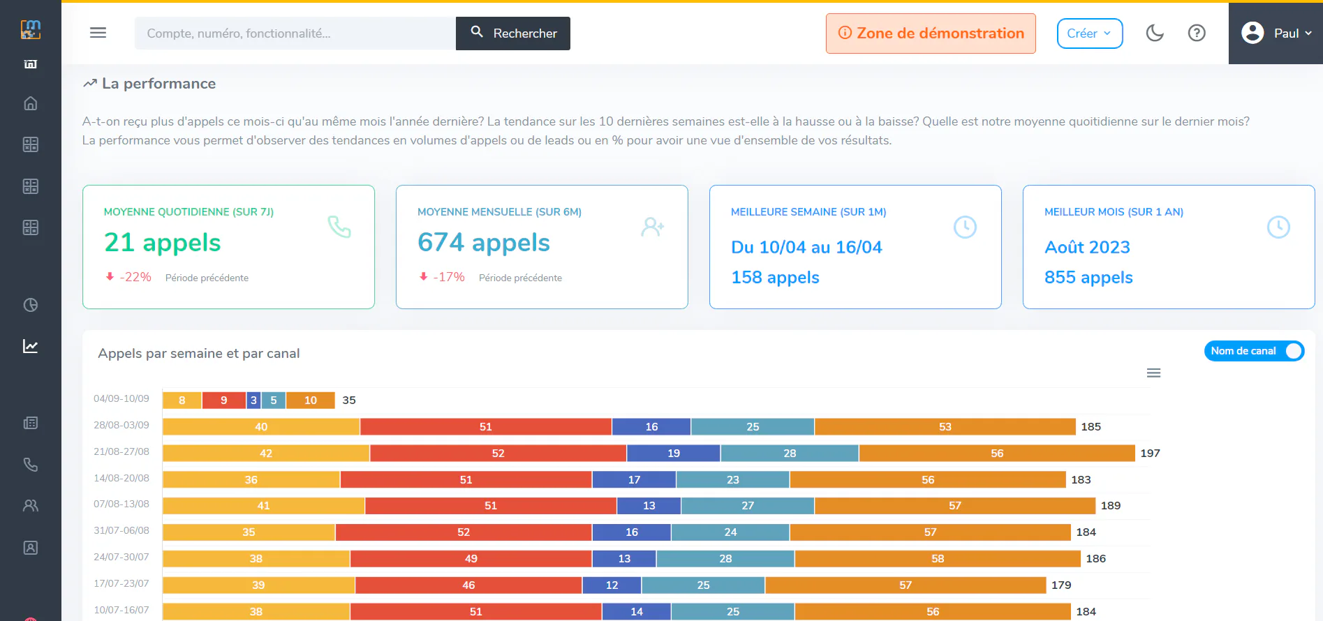
Task: Click the 855 appels value
Action: click(1088, 277)
